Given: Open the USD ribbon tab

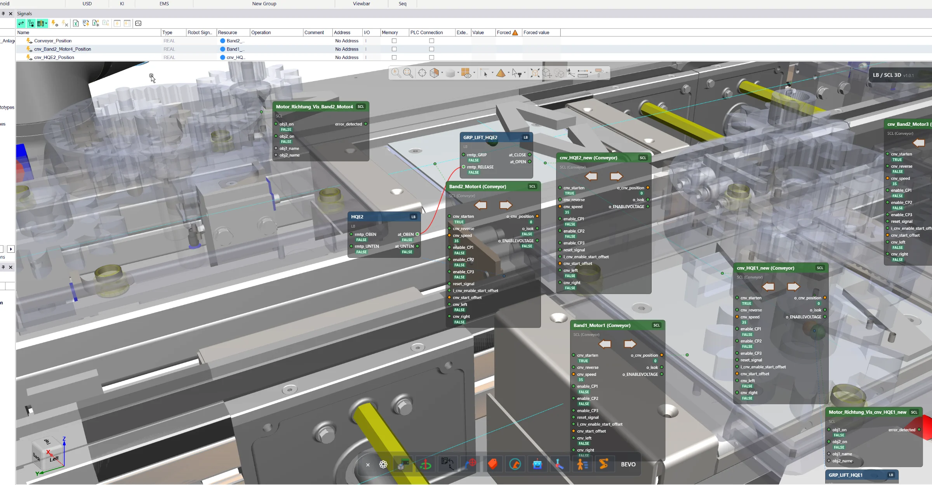Looking at the screenshot, I should [87, 4].
